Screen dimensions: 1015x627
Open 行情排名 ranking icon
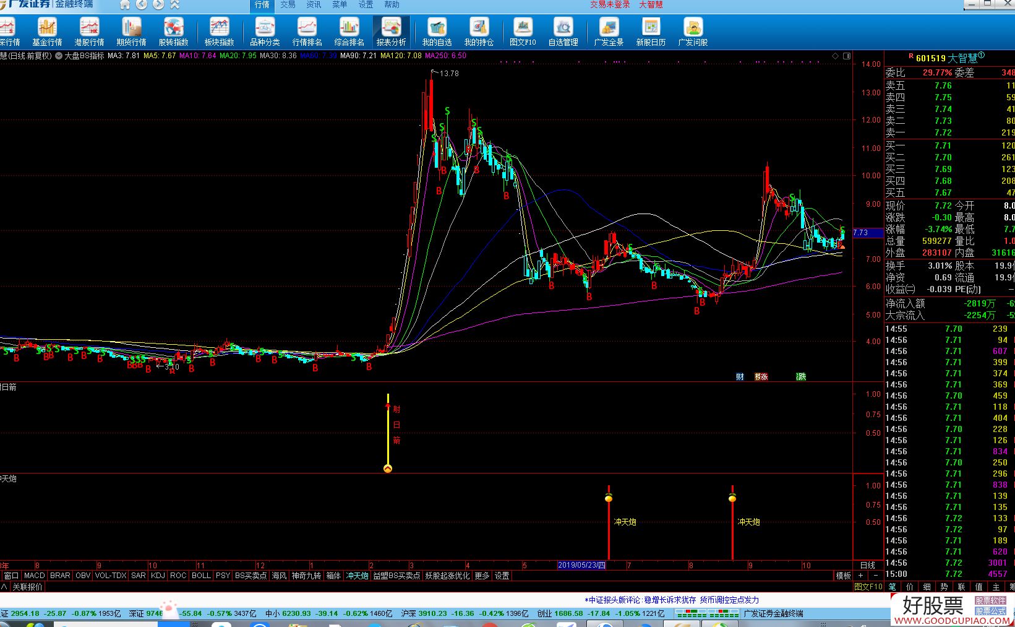tap(307, 32)
